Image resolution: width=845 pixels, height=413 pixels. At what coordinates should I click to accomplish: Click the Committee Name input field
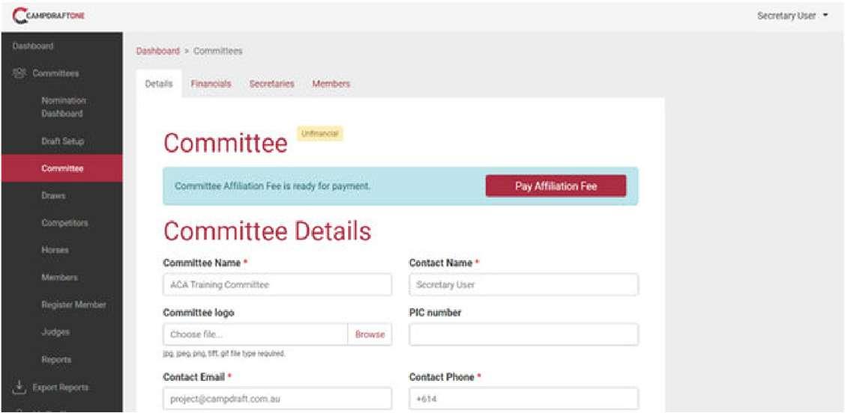tap(277, 284)
